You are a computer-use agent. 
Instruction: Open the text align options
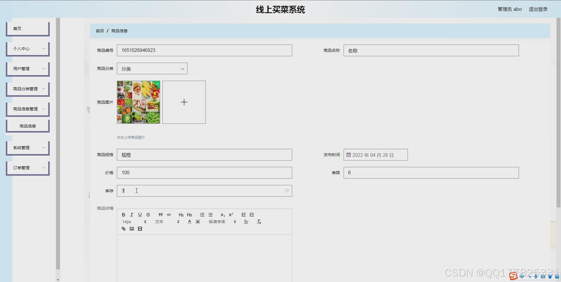coord(246,222)
